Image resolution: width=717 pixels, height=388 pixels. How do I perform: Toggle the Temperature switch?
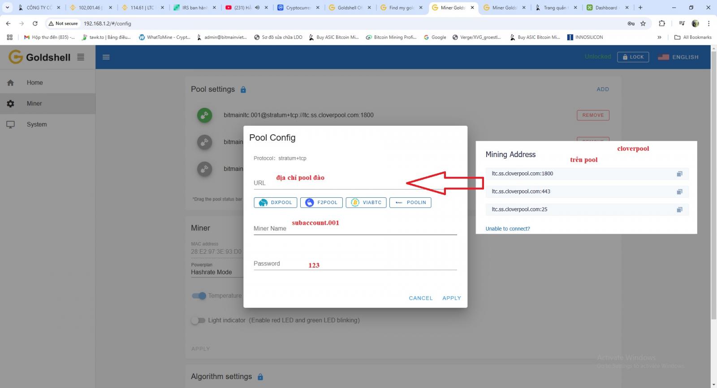[x=199, y=296]
